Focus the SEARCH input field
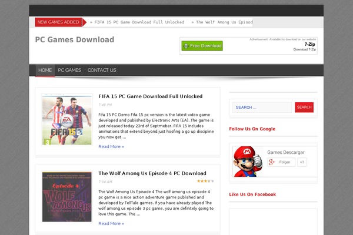The height and width of the screenshot is (235, 353). 262,108
